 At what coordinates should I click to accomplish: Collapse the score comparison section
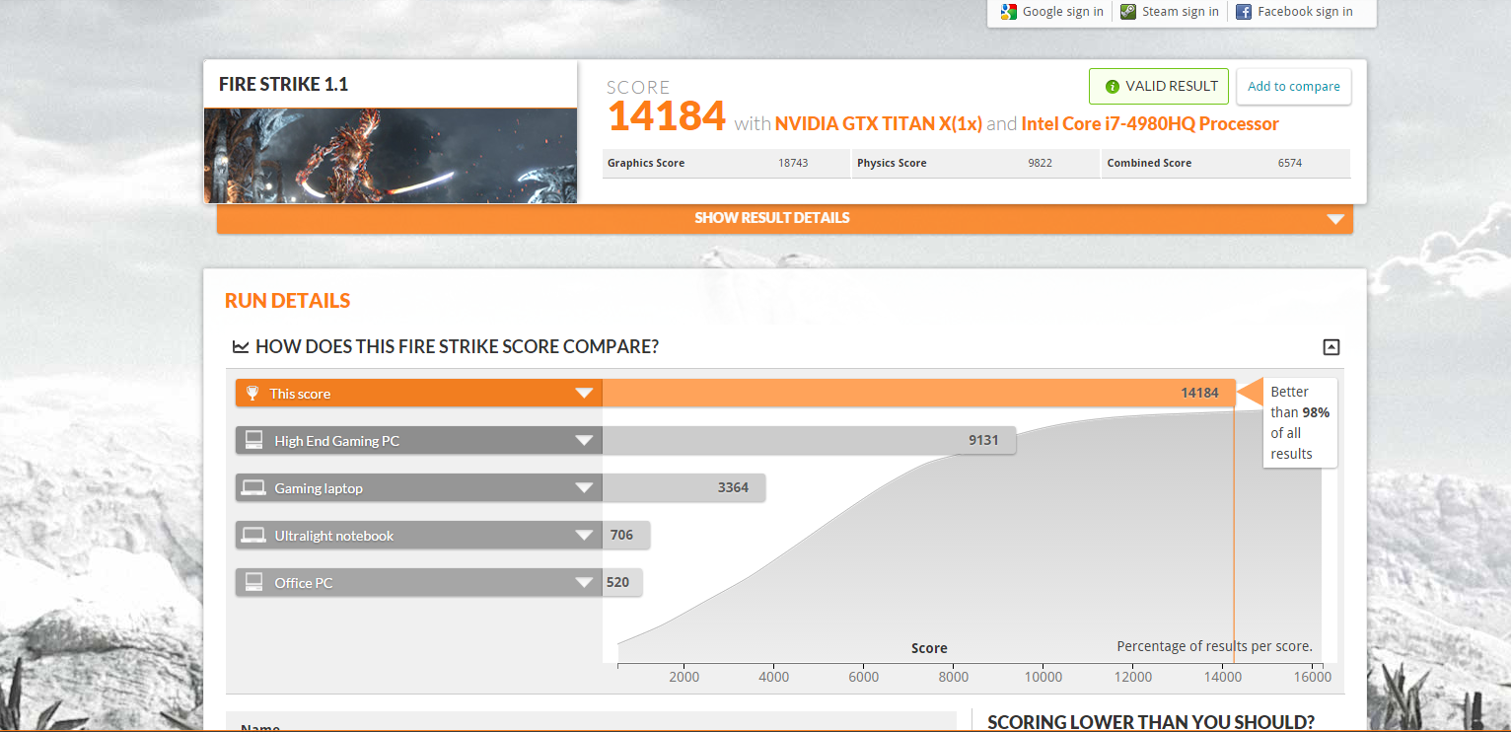[1331, 346]
